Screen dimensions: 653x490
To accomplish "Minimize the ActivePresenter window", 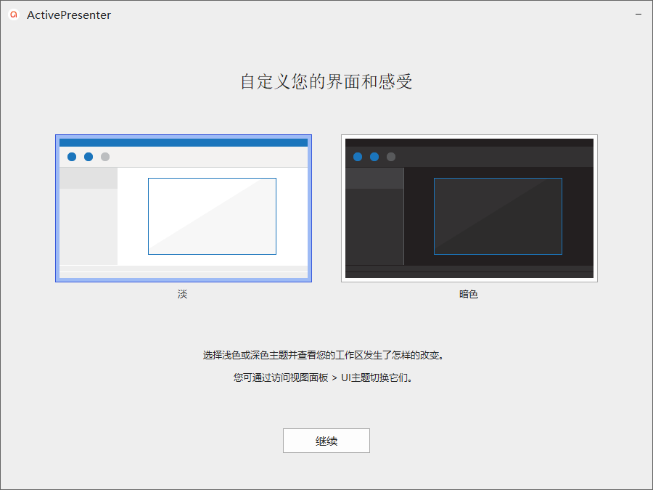I will [638, 15].
